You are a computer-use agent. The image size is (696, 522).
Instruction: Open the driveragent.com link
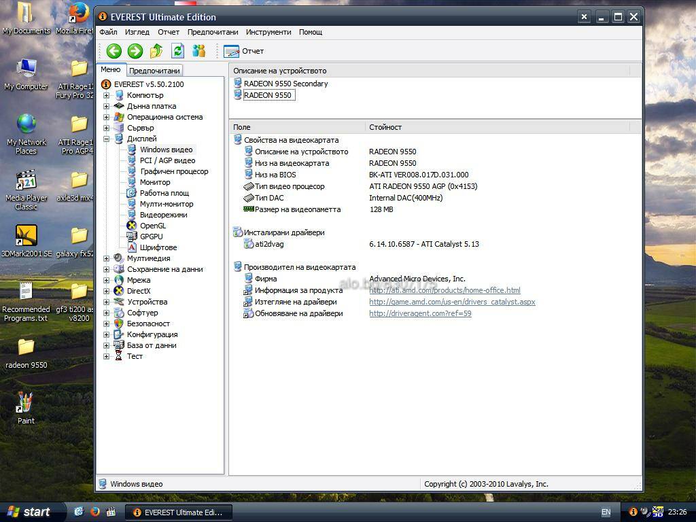click(x=420, y=313)
